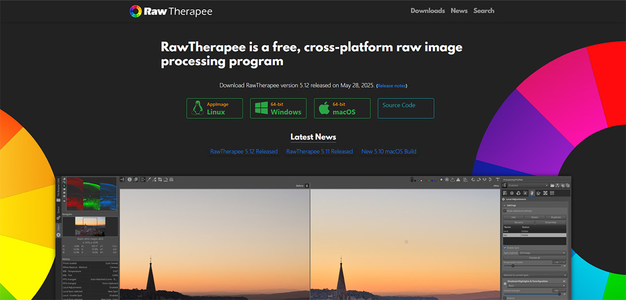Toggle Shadows/Highlights & Tone Equalizer power button
The width and height of the screenshot is (626, 300).
(505, 284)
